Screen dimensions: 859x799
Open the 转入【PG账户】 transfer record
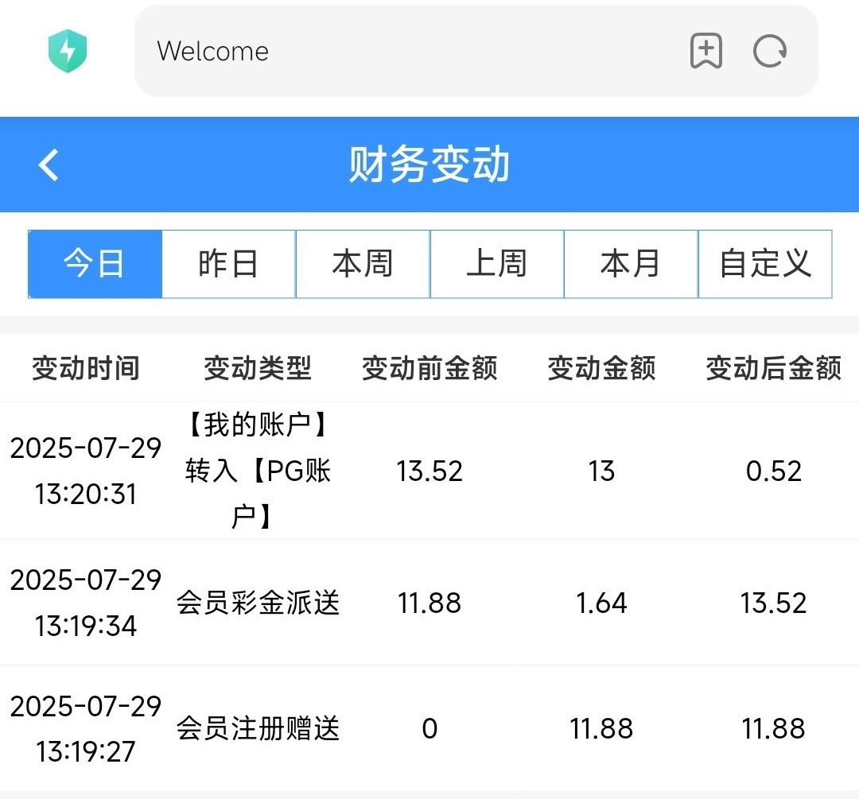point(258,471)
